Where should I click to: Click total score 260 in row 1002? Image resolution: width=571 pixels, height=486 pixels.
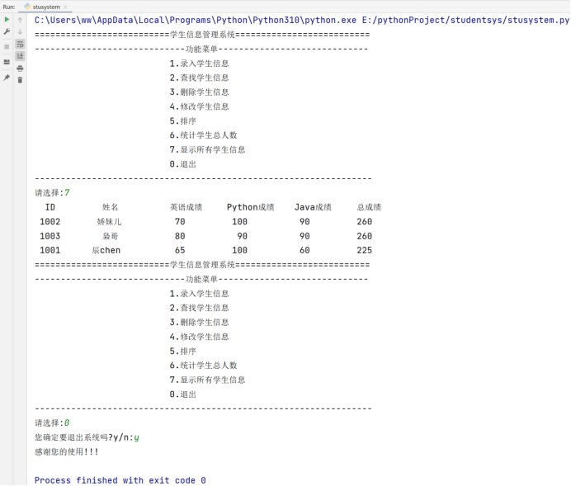coord(365,222)
